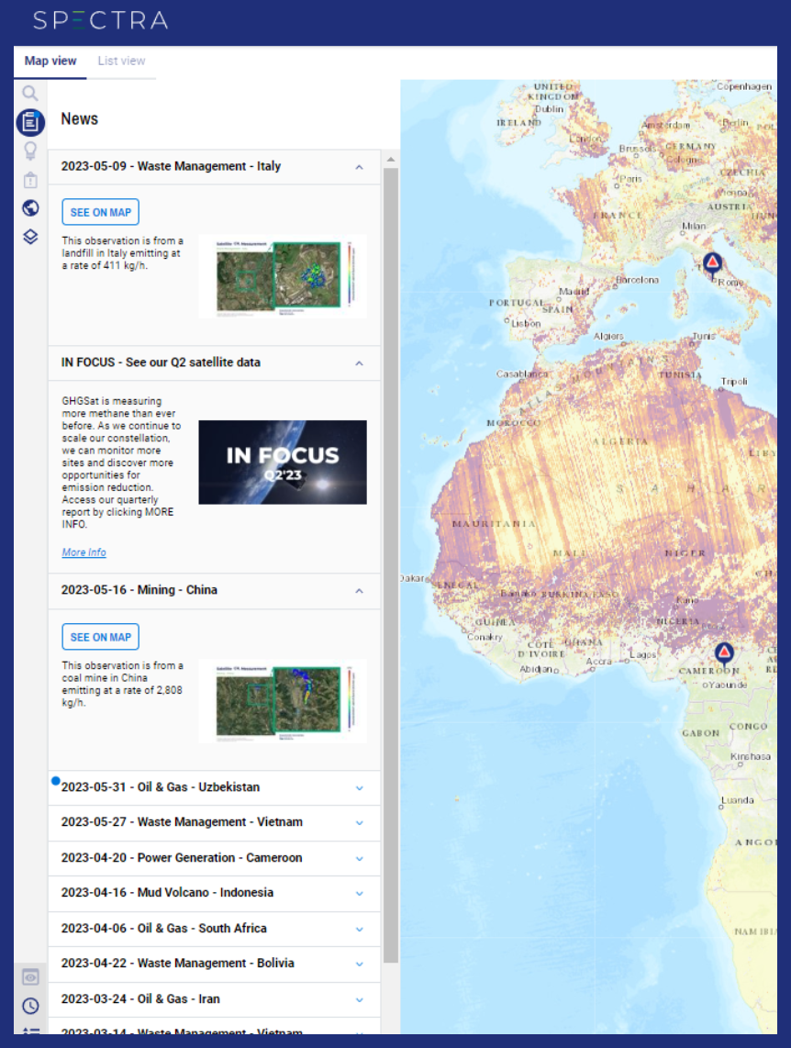Collapse the Waste Management Italy news item
The image size is (791, 1048).
tap(359, 167)
